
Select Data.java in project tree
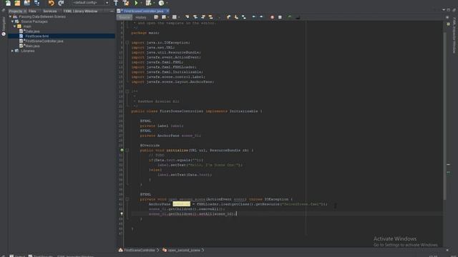[32, 31]
